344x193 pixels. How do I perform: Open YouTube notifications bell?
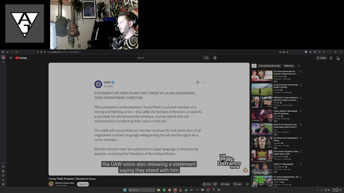tap(331, 58)
